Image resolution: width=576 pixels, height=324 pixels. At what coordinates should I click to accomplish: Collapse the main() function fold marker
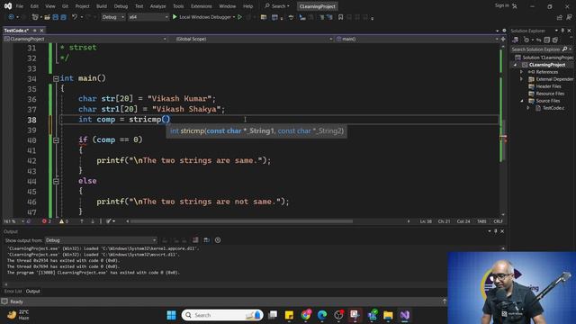56,78
